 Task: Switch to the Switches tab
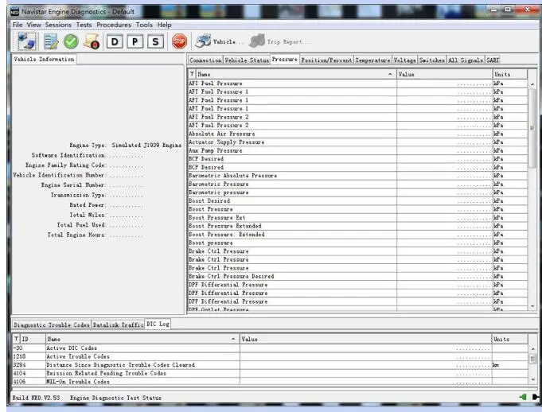pyautogui.click(x=432, y=60)
